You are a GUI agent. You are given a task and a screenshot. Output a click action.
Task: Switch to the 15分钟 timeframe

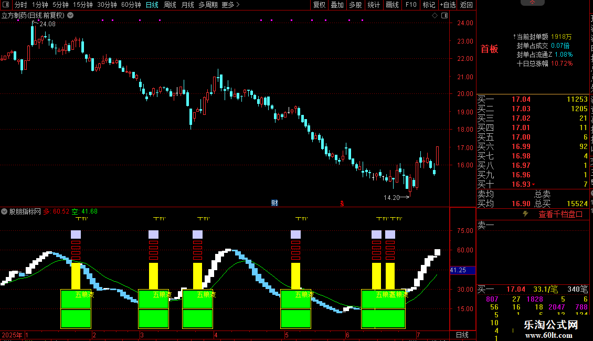point(82,5)
